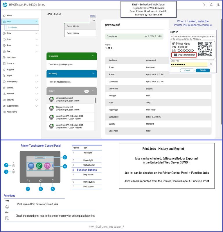
Task: Click the Paper sidebar icon
Action: [x=4, y=75]
